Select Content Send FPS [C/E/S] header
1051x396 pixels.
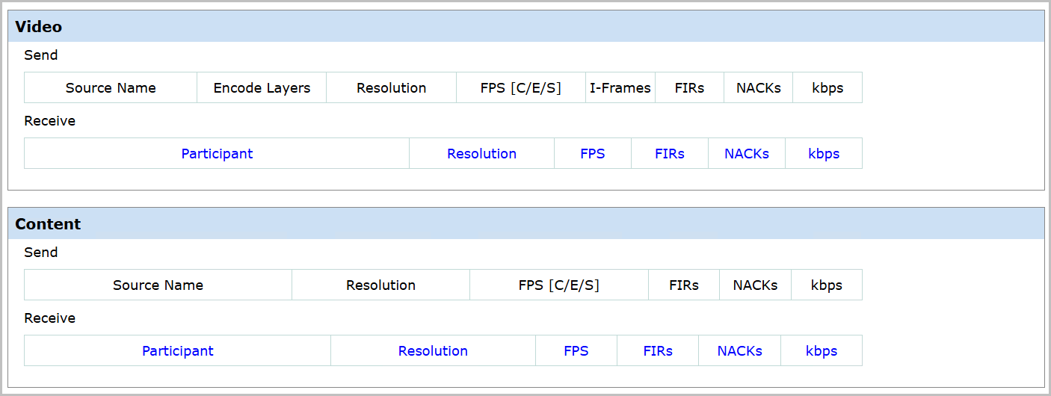click(558, 285)
